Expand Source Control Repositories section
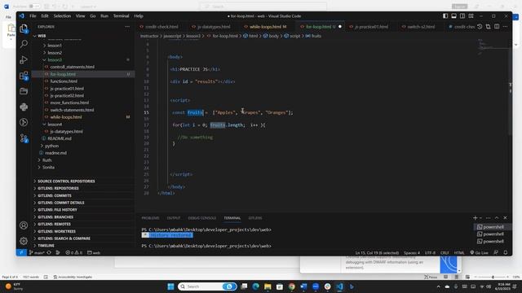This screenshot has height=293, width=522. click(x=66, y=181)
